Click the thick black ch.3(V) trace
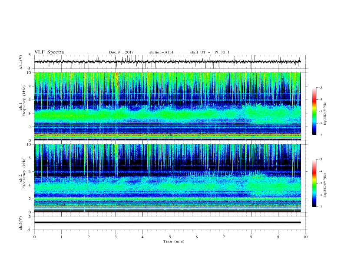Screen dimensions: 344x266 point(167,223)
